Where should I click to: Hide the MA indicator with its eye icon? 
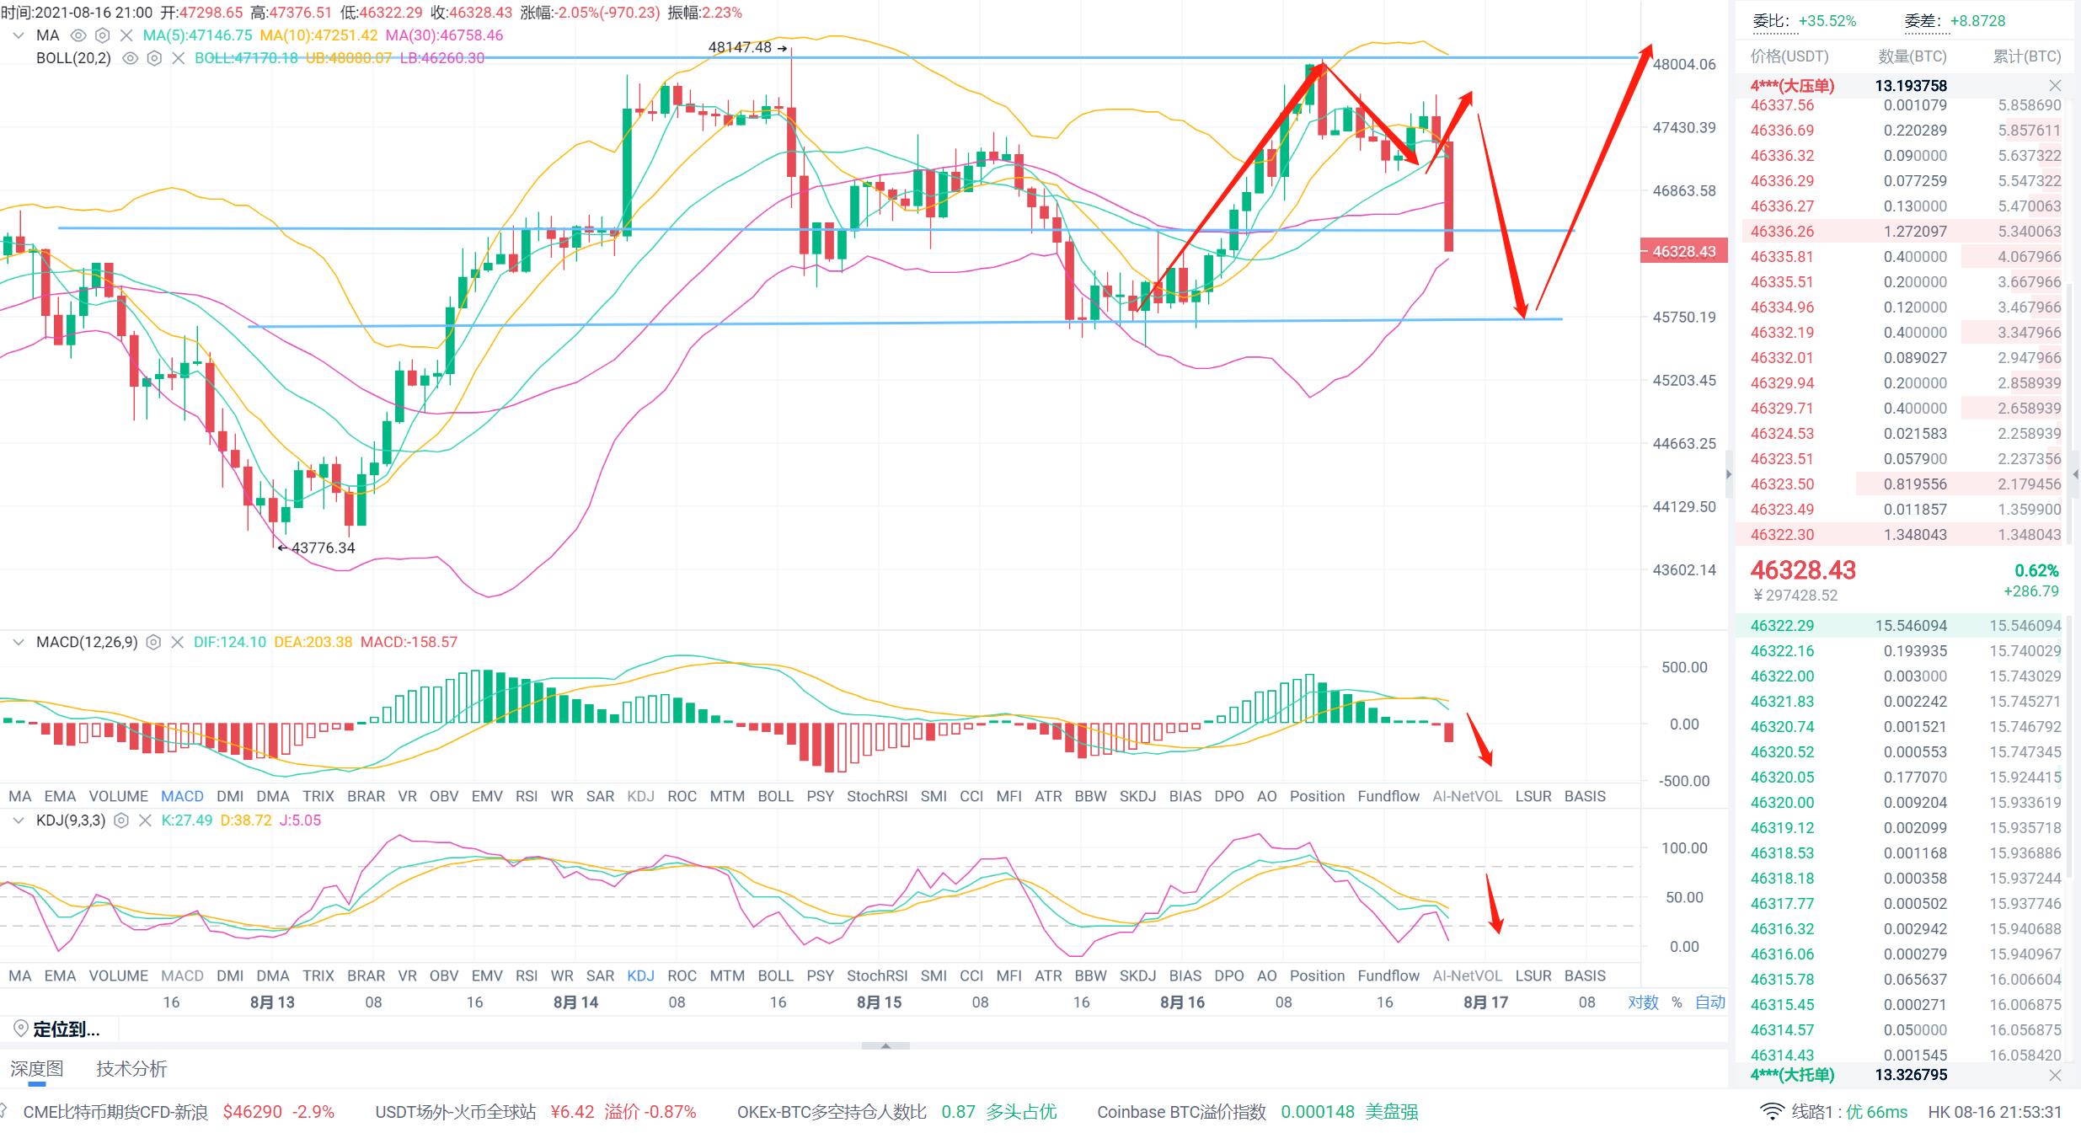click(78, 35)
